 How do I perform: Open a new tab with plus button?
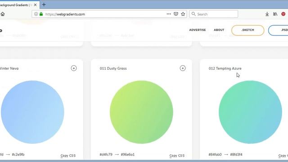(44, 5)
